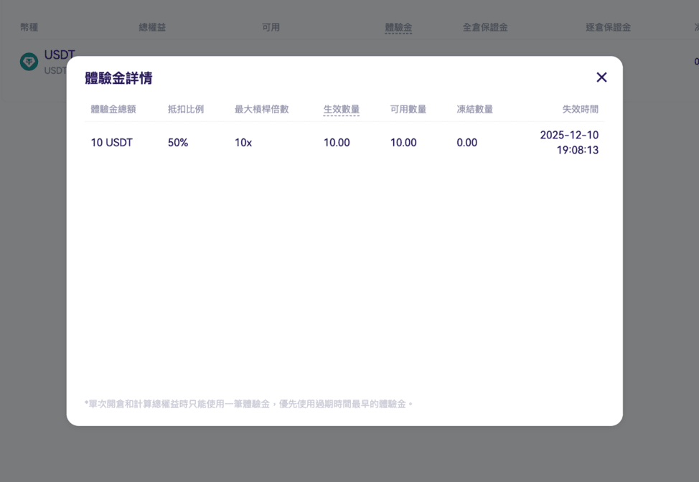Click the 10.00 value under 生效數量
Image resolution: width=699 pixels, height=482 pixels.
click(x=337, y=143)
